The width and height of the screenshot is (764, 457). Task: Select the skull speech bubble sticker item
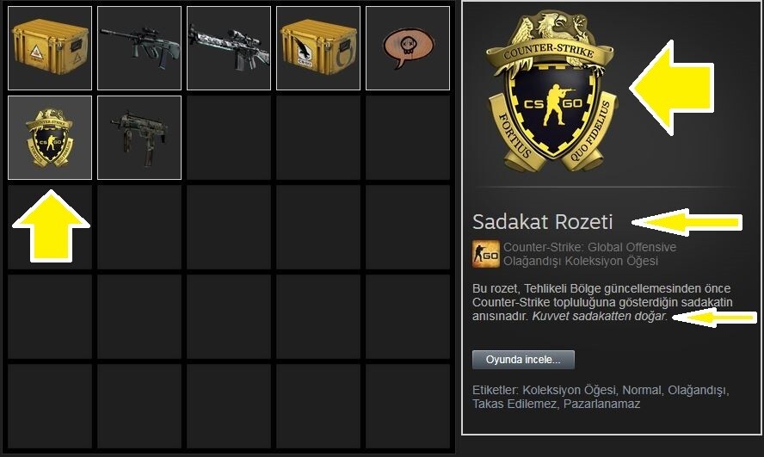(x=408, y=47)
